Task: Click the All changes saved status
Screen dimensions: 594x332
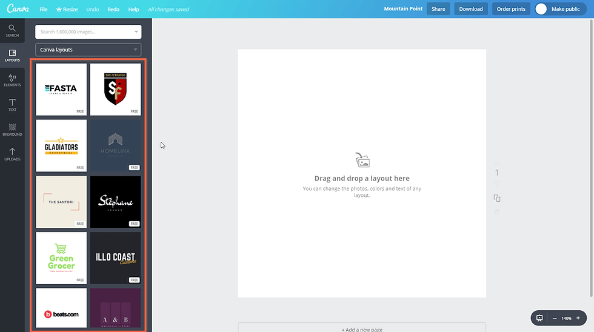Action: [169, 9]
